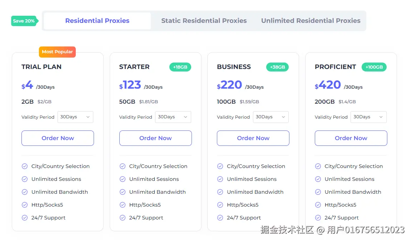
Task: Select the +100GB badge on Proficient
Action: tap(374, 67)
